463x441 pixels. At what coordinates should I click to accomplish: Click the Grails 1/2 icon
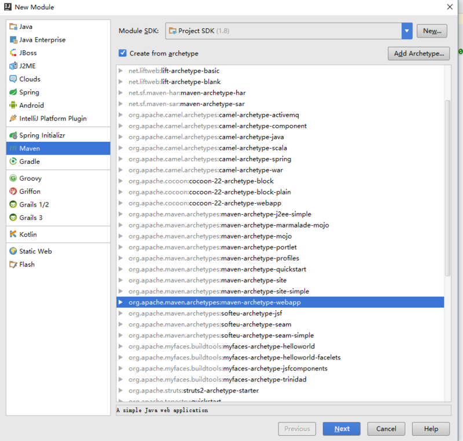pyautogui.click(x=13, y=204)
